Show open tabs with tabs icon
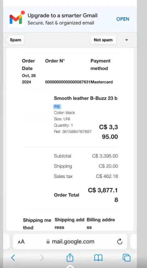The width and height of the screenshot is (147, 268). [x=127, y=258]
